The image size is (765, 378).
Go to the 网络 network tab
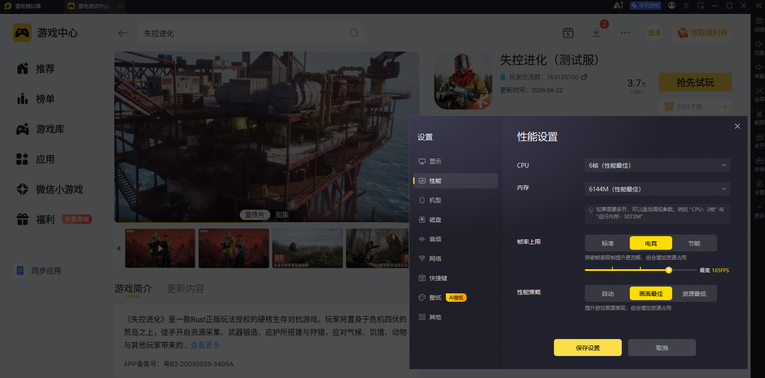(455, 259)
